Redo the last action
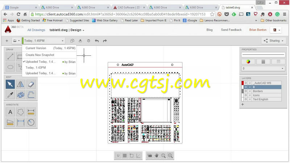 [x=105, y=41]
